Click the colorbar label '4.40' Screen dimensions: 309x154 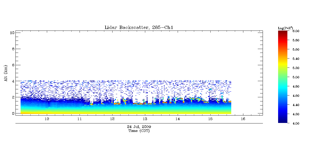(296, 105)
